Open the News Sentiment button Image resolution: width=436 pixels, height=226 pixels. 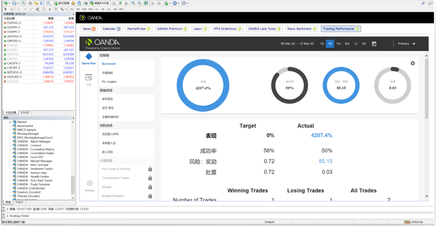tap(302, 29)
